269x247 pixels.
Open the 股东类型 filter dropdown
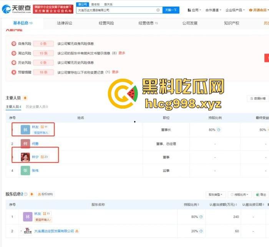tap(216, 194)
